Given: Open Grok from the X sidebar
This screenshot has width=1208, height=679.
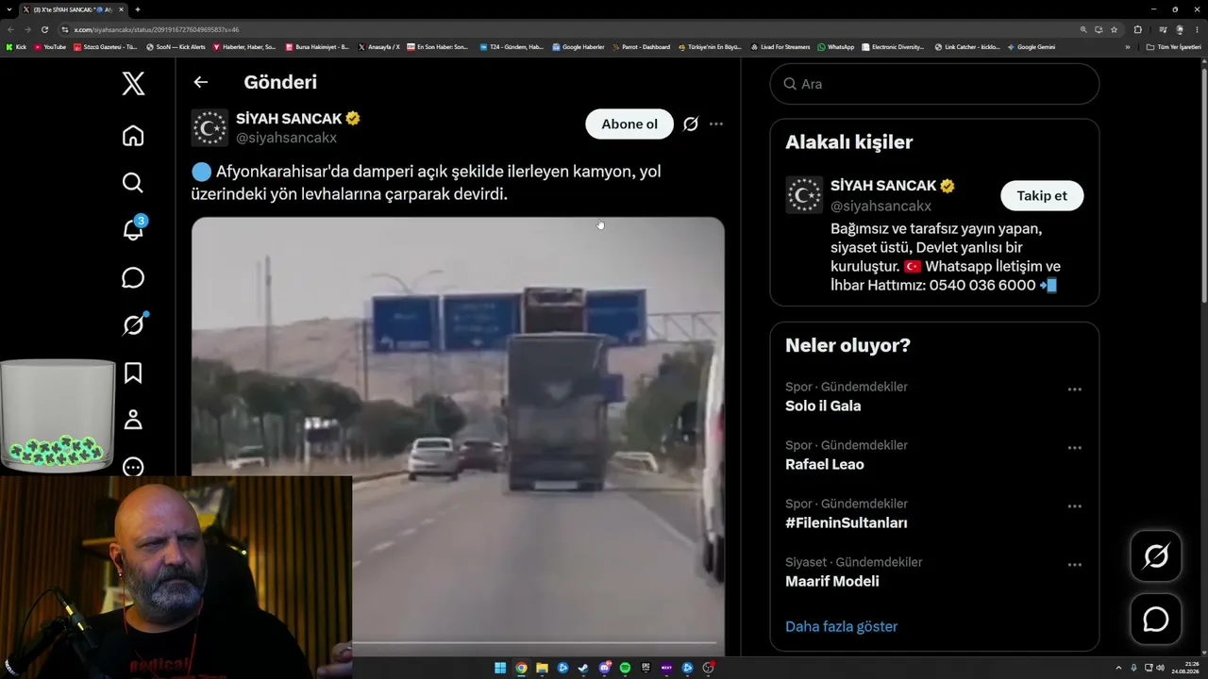Looking at the screenshot, I should pos(133,324).
